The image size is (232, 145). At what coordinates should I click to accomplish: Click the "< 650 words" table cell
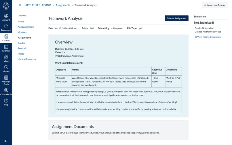click(158, 81)
